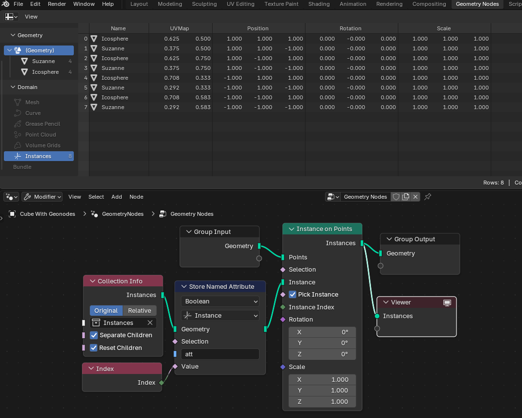
Task: Collapse the Geometry panel in spreadsheet
Action: point(13,35)
